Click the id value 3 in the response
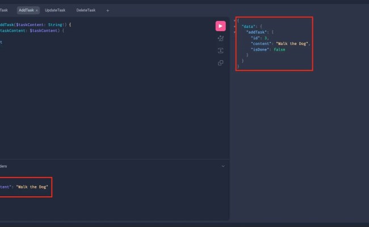This screenshot has height=227, width=369. click(266, 38)
